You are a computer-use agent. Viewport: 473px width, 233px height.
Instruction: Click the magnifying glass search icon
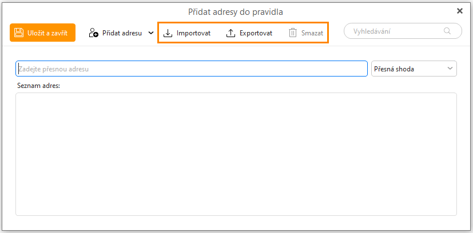click(447, 31)
